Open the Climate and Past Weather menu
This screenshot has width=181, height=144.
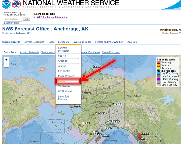click(x=109, y=42)
